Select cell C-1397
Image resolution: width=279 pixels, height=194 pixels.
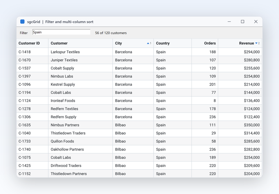[32, 76]
